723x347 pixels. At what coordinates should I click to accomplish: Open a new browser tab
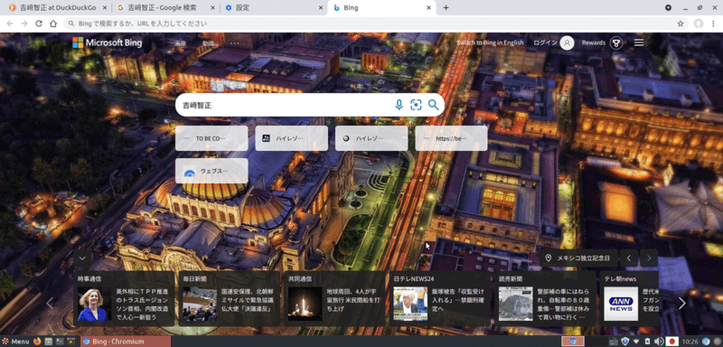click(x=446, y=8)
